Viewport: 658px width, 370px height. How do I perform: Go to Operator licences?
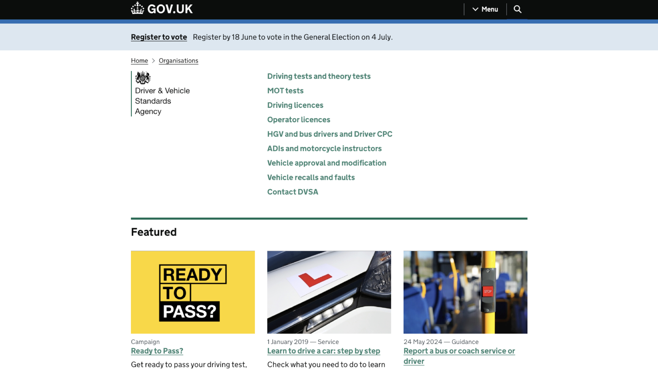click(x=298, y=120)
